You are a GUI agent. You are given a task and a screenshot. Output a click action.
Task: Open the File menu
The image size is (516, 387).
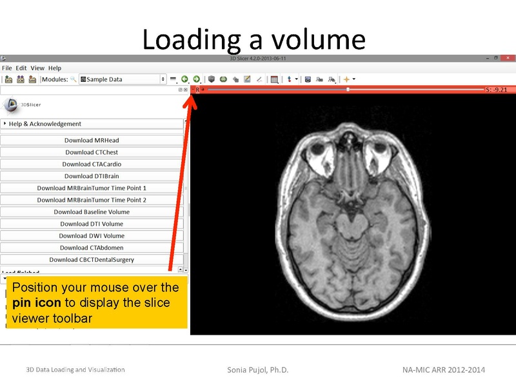coord(7,68)
